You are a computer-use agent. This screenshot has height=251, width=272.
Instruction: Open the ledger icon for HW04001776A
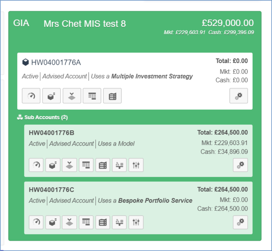click(112, 96)
